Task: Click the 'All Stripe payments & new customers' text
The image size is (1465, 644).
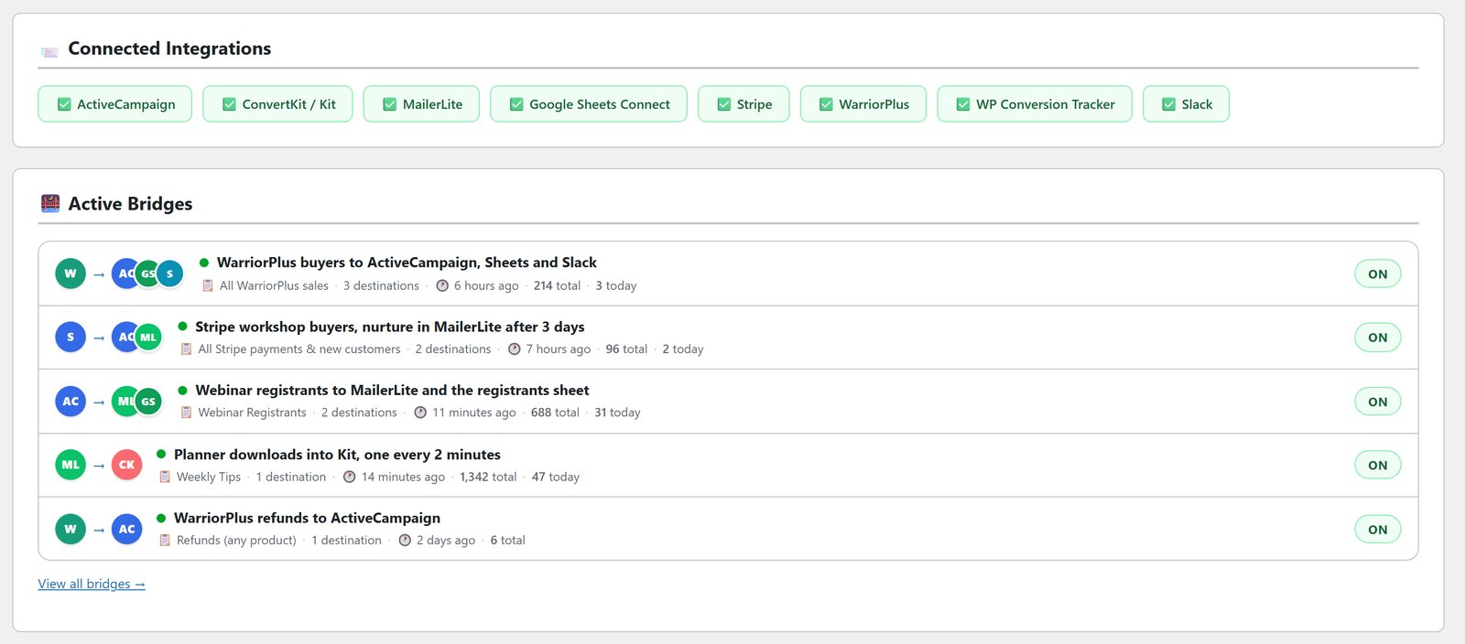Action: tap(299, 349)
